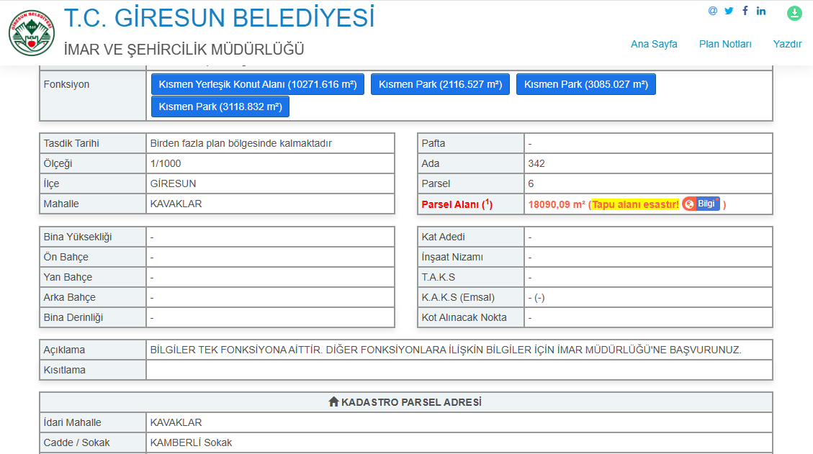Screen dimensions: 813x454
Task: Click the Yazdır link
Action: click(x=787, y=44)
